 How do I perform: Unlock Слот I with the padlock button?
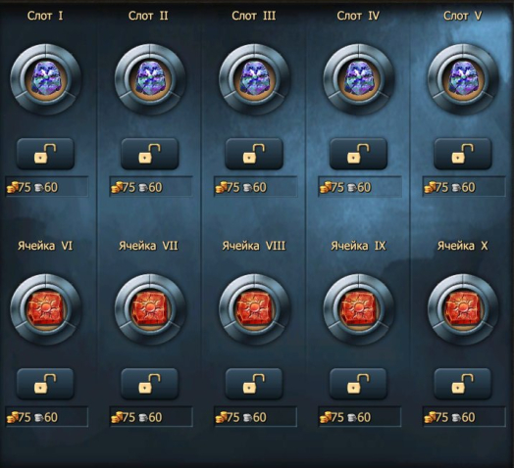(x=45, y=154)
